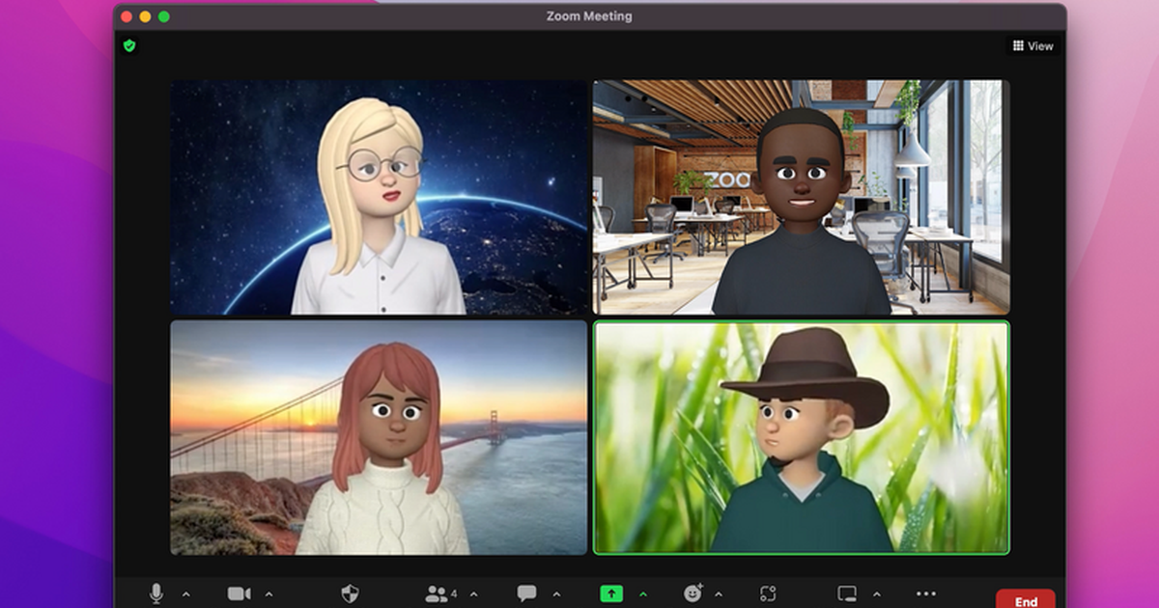
Task: Expand the audio options arrow beside microphone
Action: coord(186,594)
